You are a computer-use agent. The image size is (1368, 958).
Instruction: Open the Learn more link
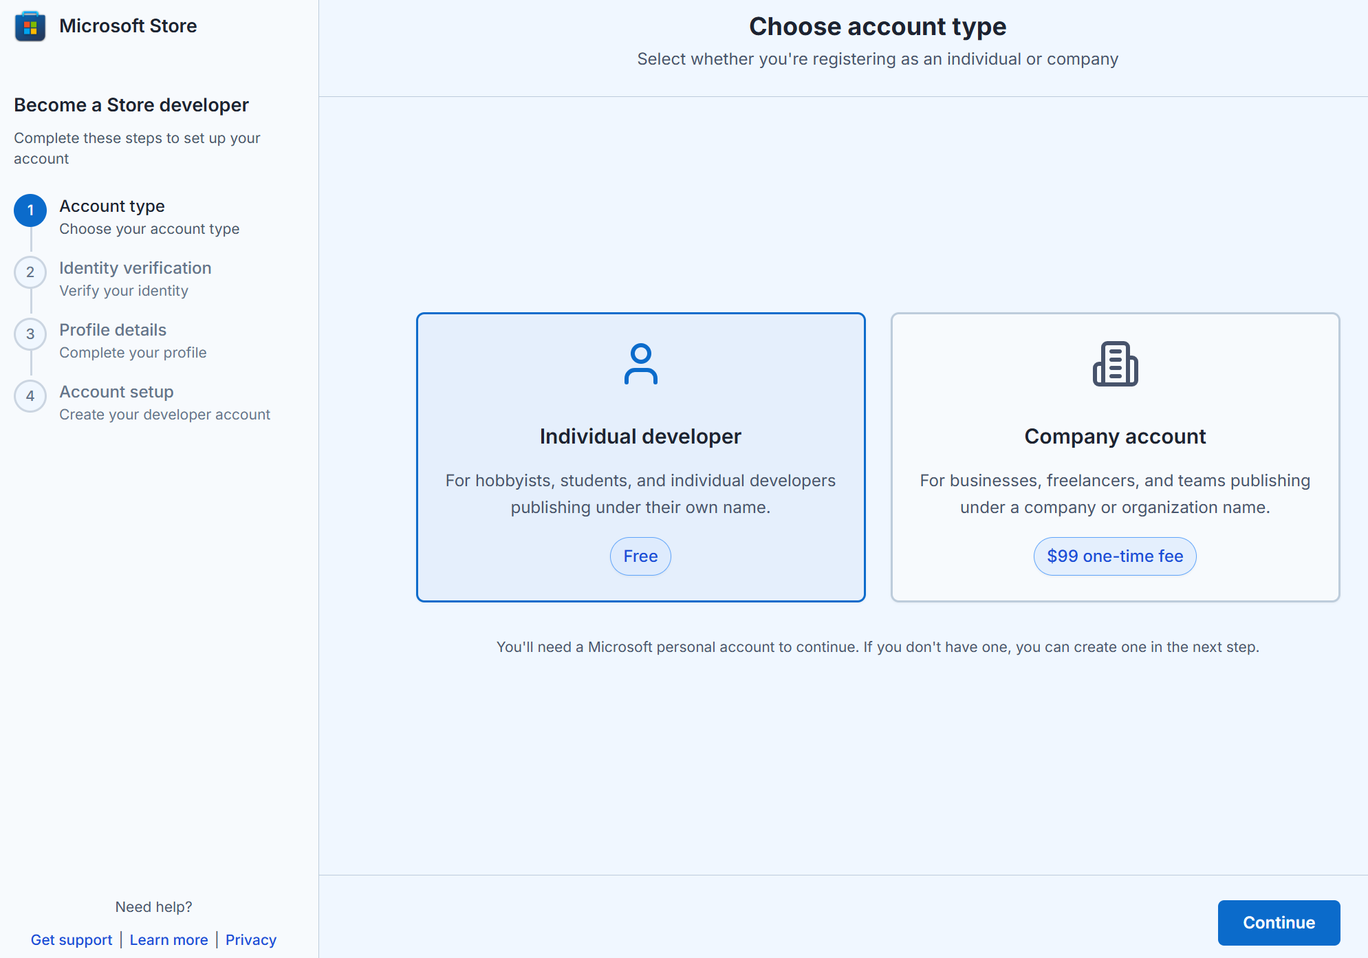coord(169,939)
